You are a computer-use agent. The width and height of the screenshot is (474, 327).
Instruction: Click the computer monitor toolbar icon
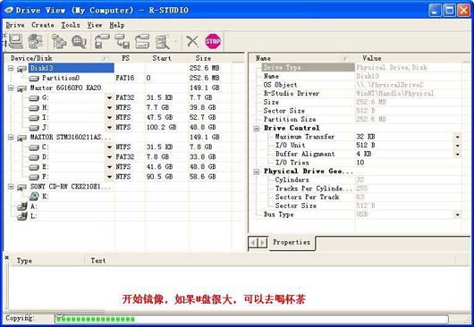[x=16, y=41]
